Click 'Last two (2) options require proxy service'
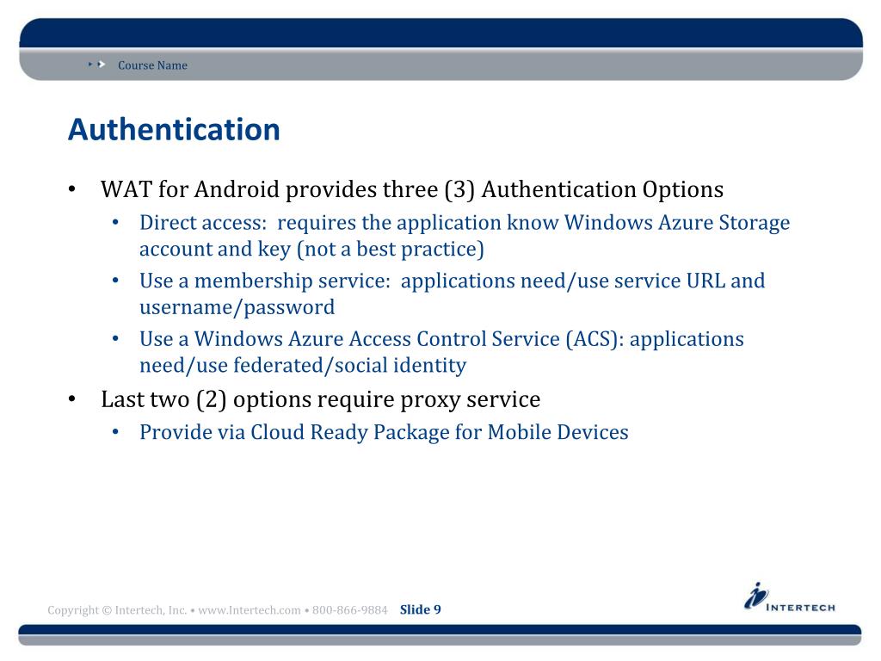Screen dimensions: 881x661 pyautogui.click(x=320, y=399)
